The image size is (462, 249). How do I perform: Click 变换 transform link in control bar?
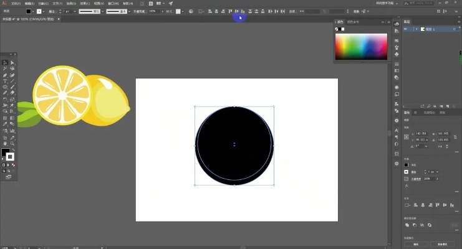tap(356, 11)
